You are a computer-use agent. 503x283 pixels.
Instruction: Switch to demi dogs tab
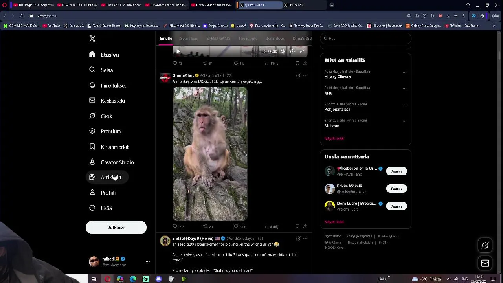tap(275, 38)
